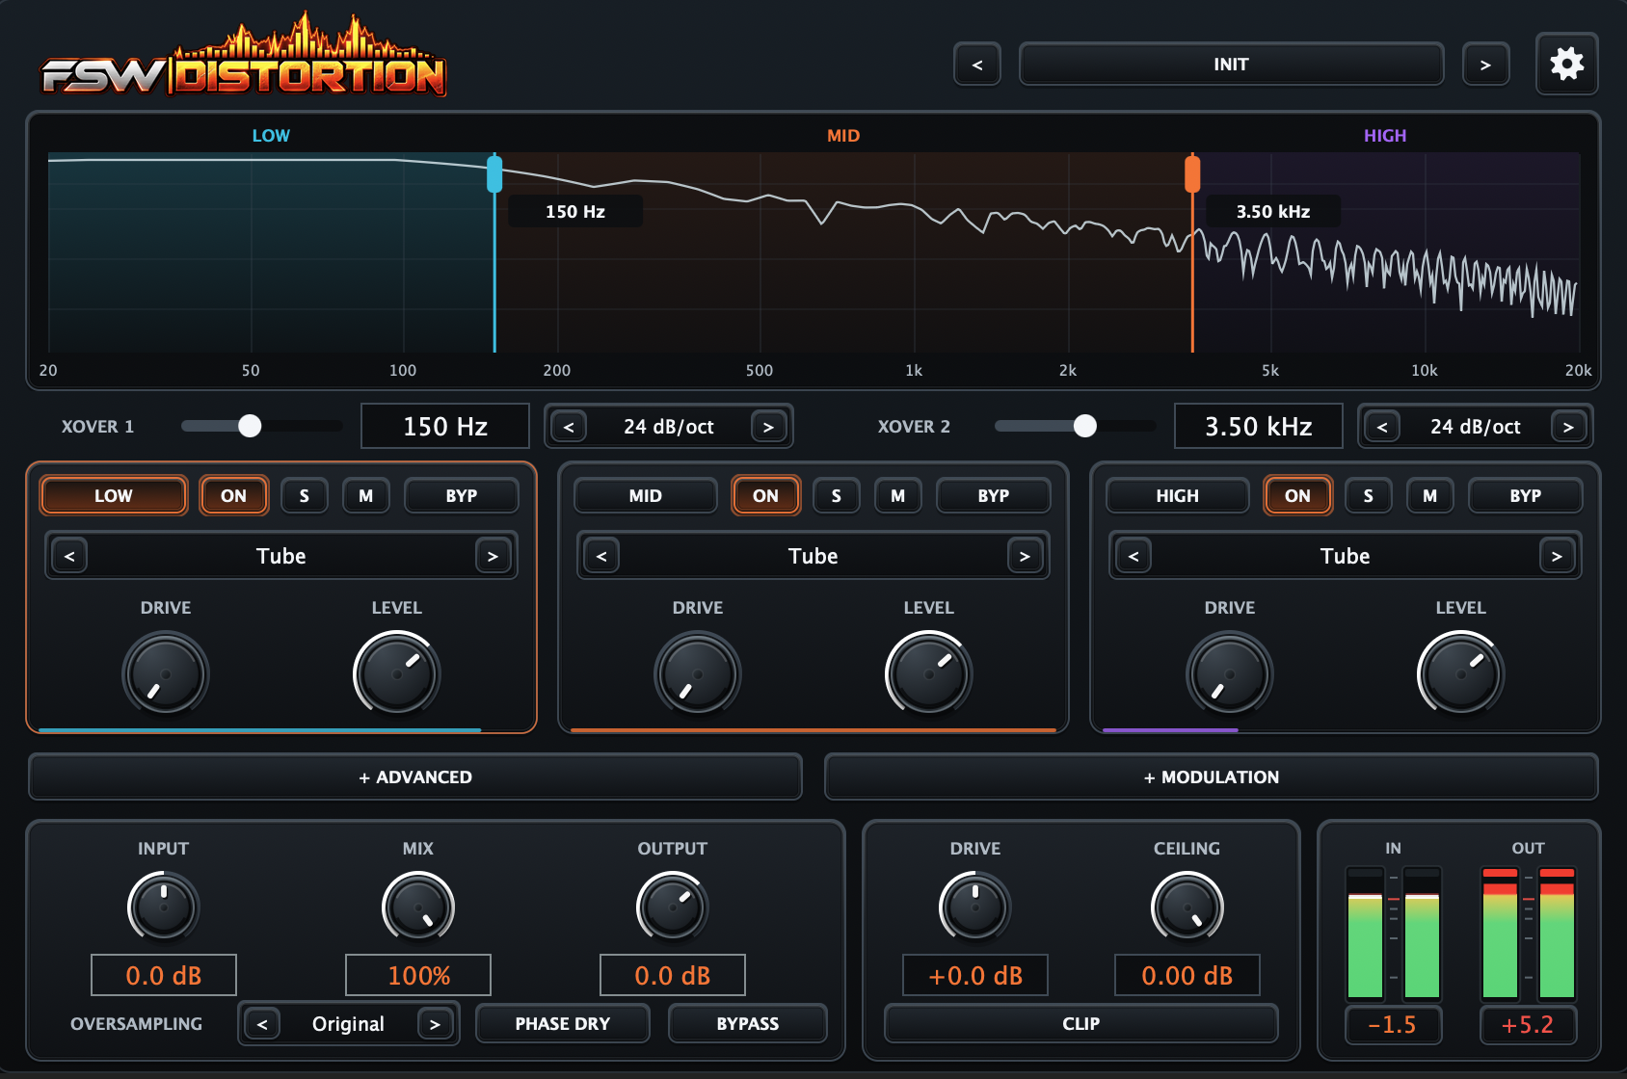
Task: Toggle the HIGH band ON button
Action: click(1297, 495)
